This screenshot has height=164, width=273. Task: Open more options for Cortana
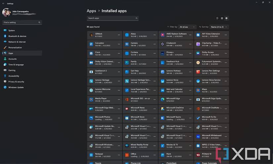click(x=155, y=53)
